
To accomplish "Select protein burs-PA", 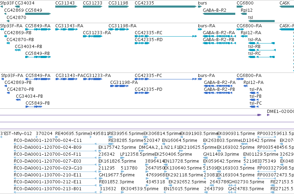I will coord(200,79).
